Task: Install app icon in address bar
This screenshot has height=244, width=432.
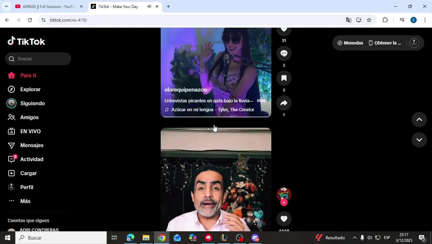Action: [359, 20]
